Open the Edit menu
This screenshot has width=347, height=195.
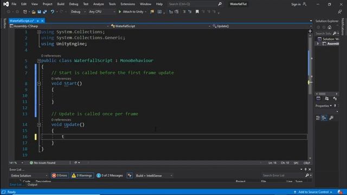pos(24,4)
